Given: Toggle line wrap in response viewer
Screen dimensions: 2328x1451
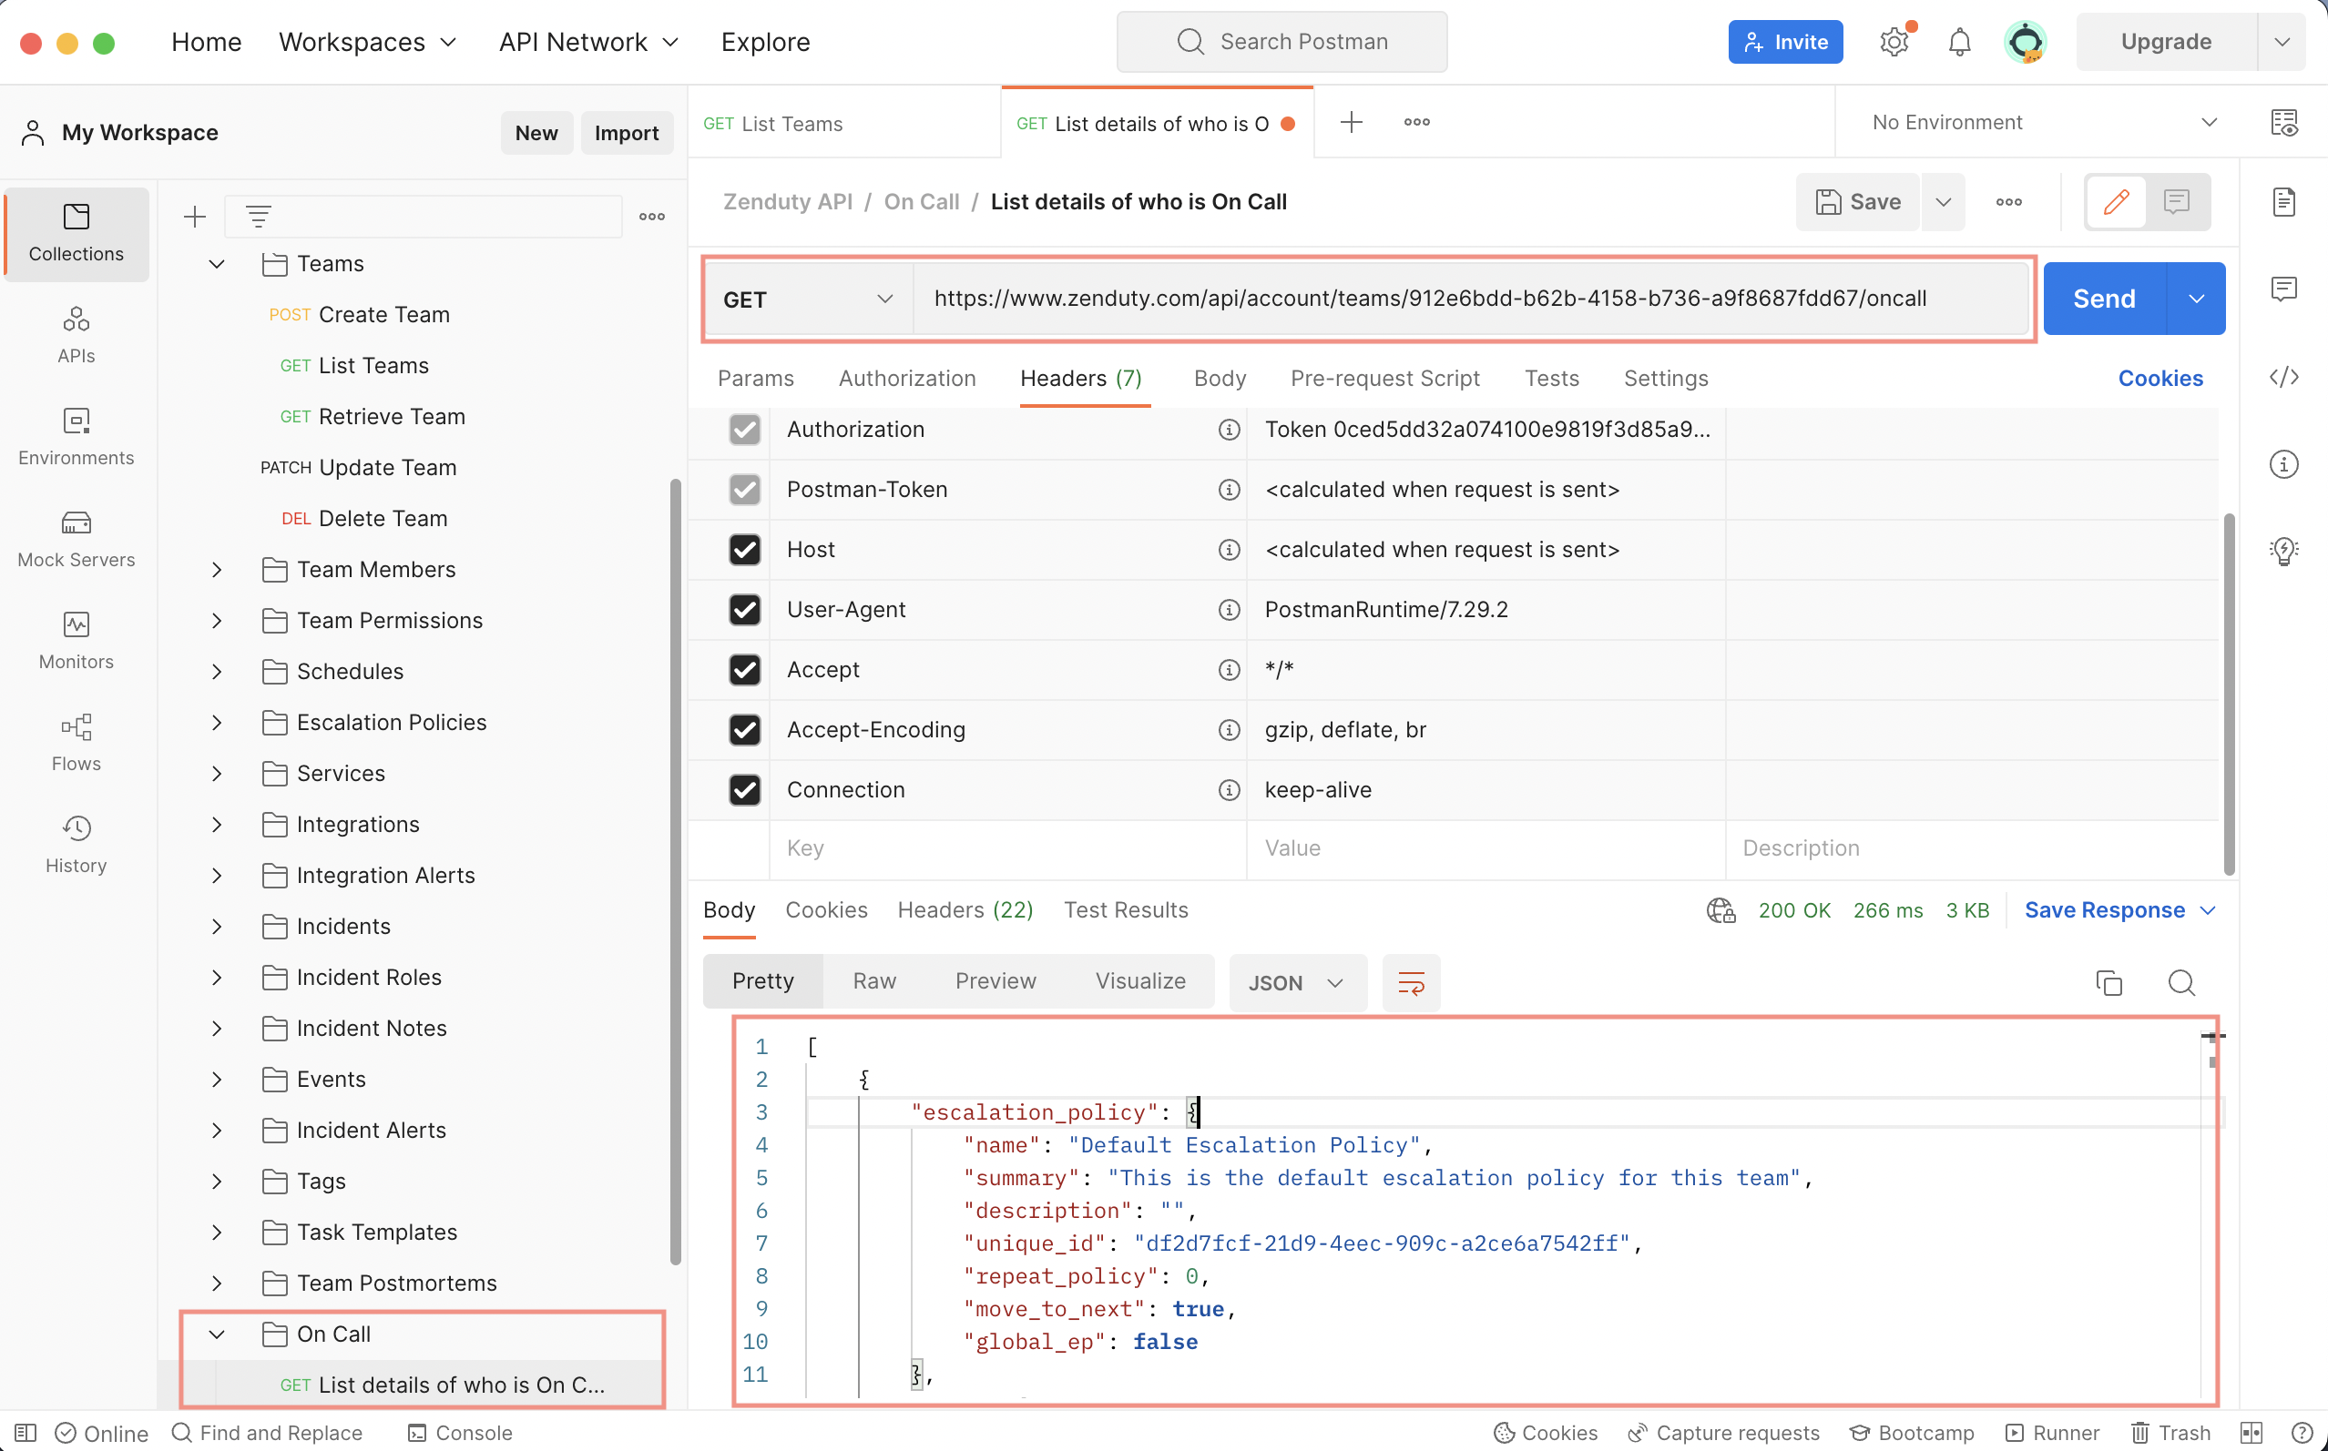Looking at the screenshot, I should [x=1410, y=983].
